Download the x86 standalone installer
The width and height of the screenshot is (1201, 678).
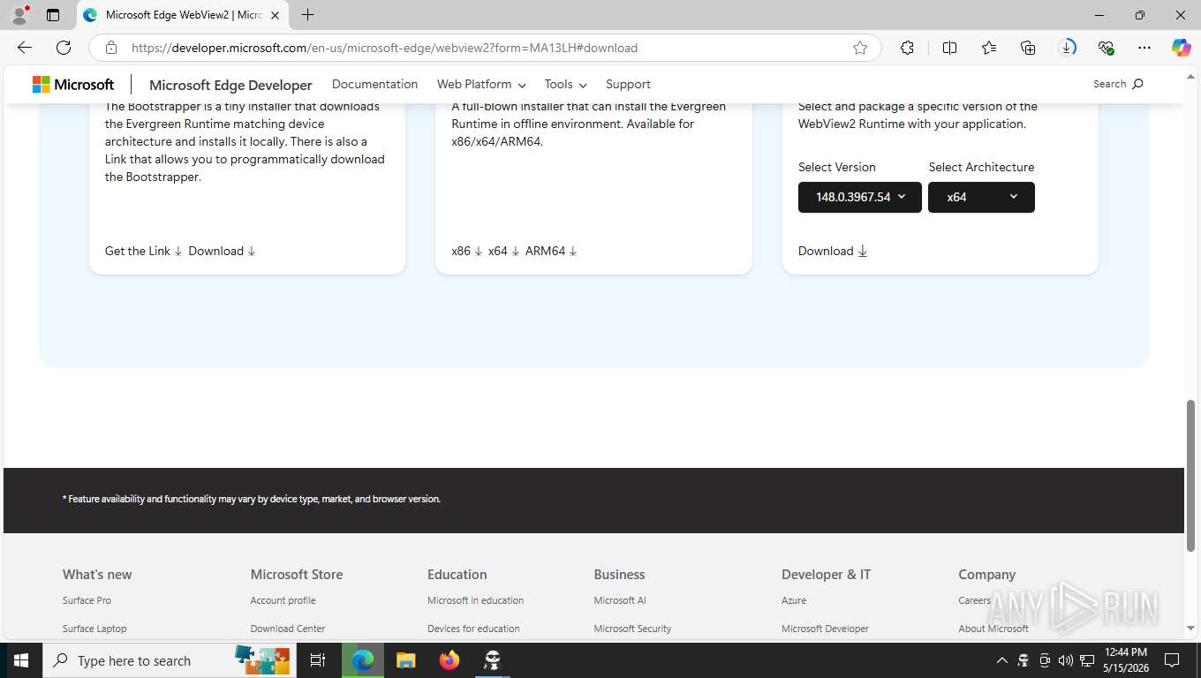[467, 251]
